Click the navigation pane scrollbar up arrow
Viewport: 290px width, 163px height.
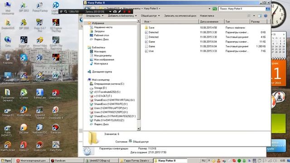tap(139, 21)
